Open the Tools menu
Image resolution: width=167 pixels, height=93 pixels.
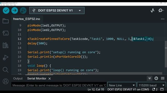11,5
